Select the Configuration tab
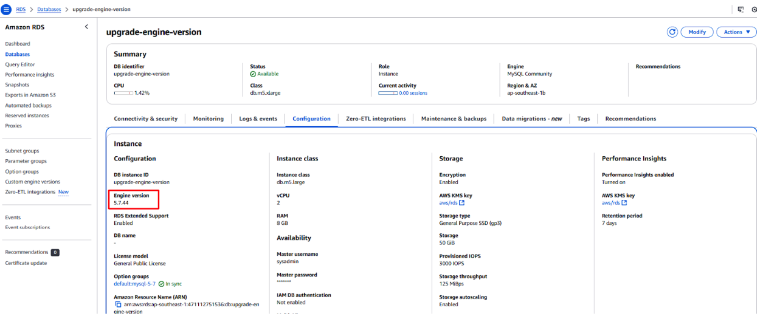 point(311,118)
